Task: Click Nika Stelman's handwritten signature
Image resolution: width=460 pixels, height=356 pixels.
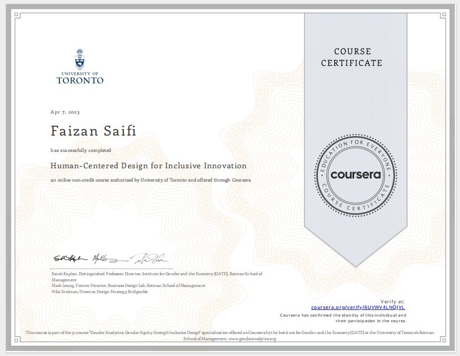Action: pos(148,258)
